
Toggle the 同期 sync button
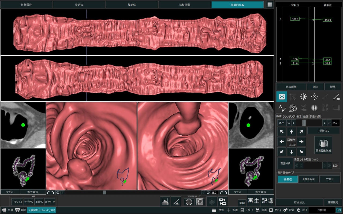(x=242, y=203)
